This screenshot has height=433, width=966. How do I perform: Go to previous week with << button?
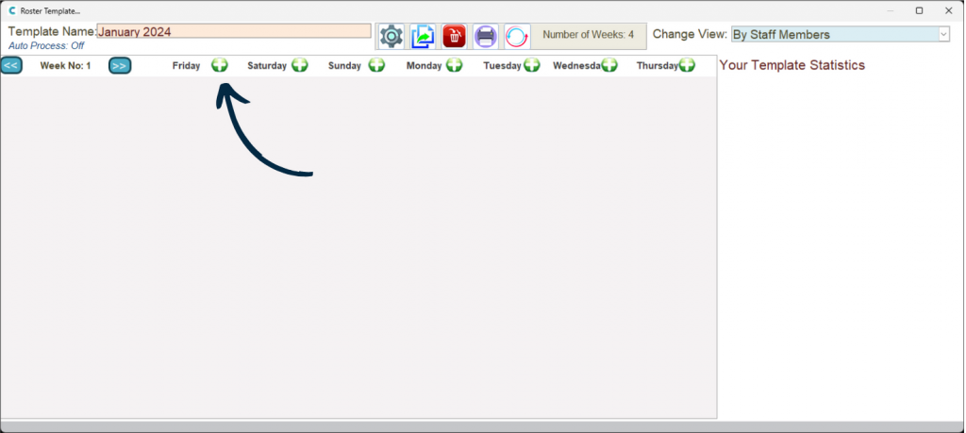tap(11, 66)
